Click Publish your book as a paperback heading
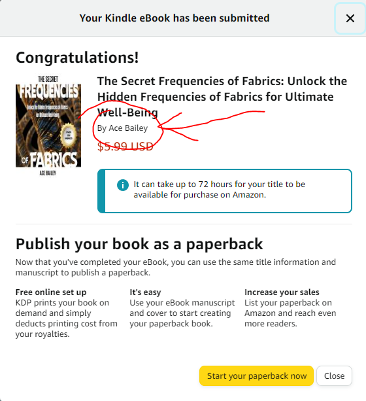This screenshot has width=366, height=401. (x=139, y=244)
